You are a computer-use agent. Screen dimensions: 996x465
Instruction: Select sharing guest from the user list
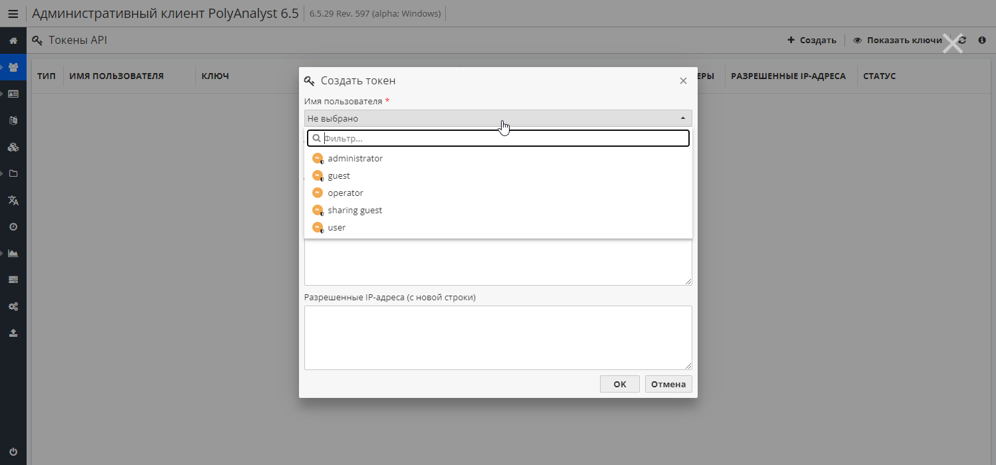pyautogui.click(x=498, y=211)
